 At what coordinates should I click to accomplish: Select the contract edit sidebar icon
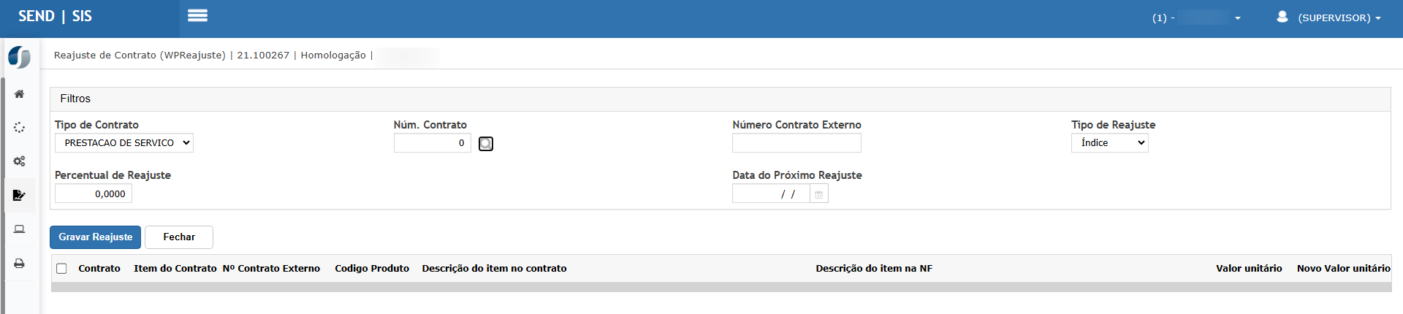[20, 195]
